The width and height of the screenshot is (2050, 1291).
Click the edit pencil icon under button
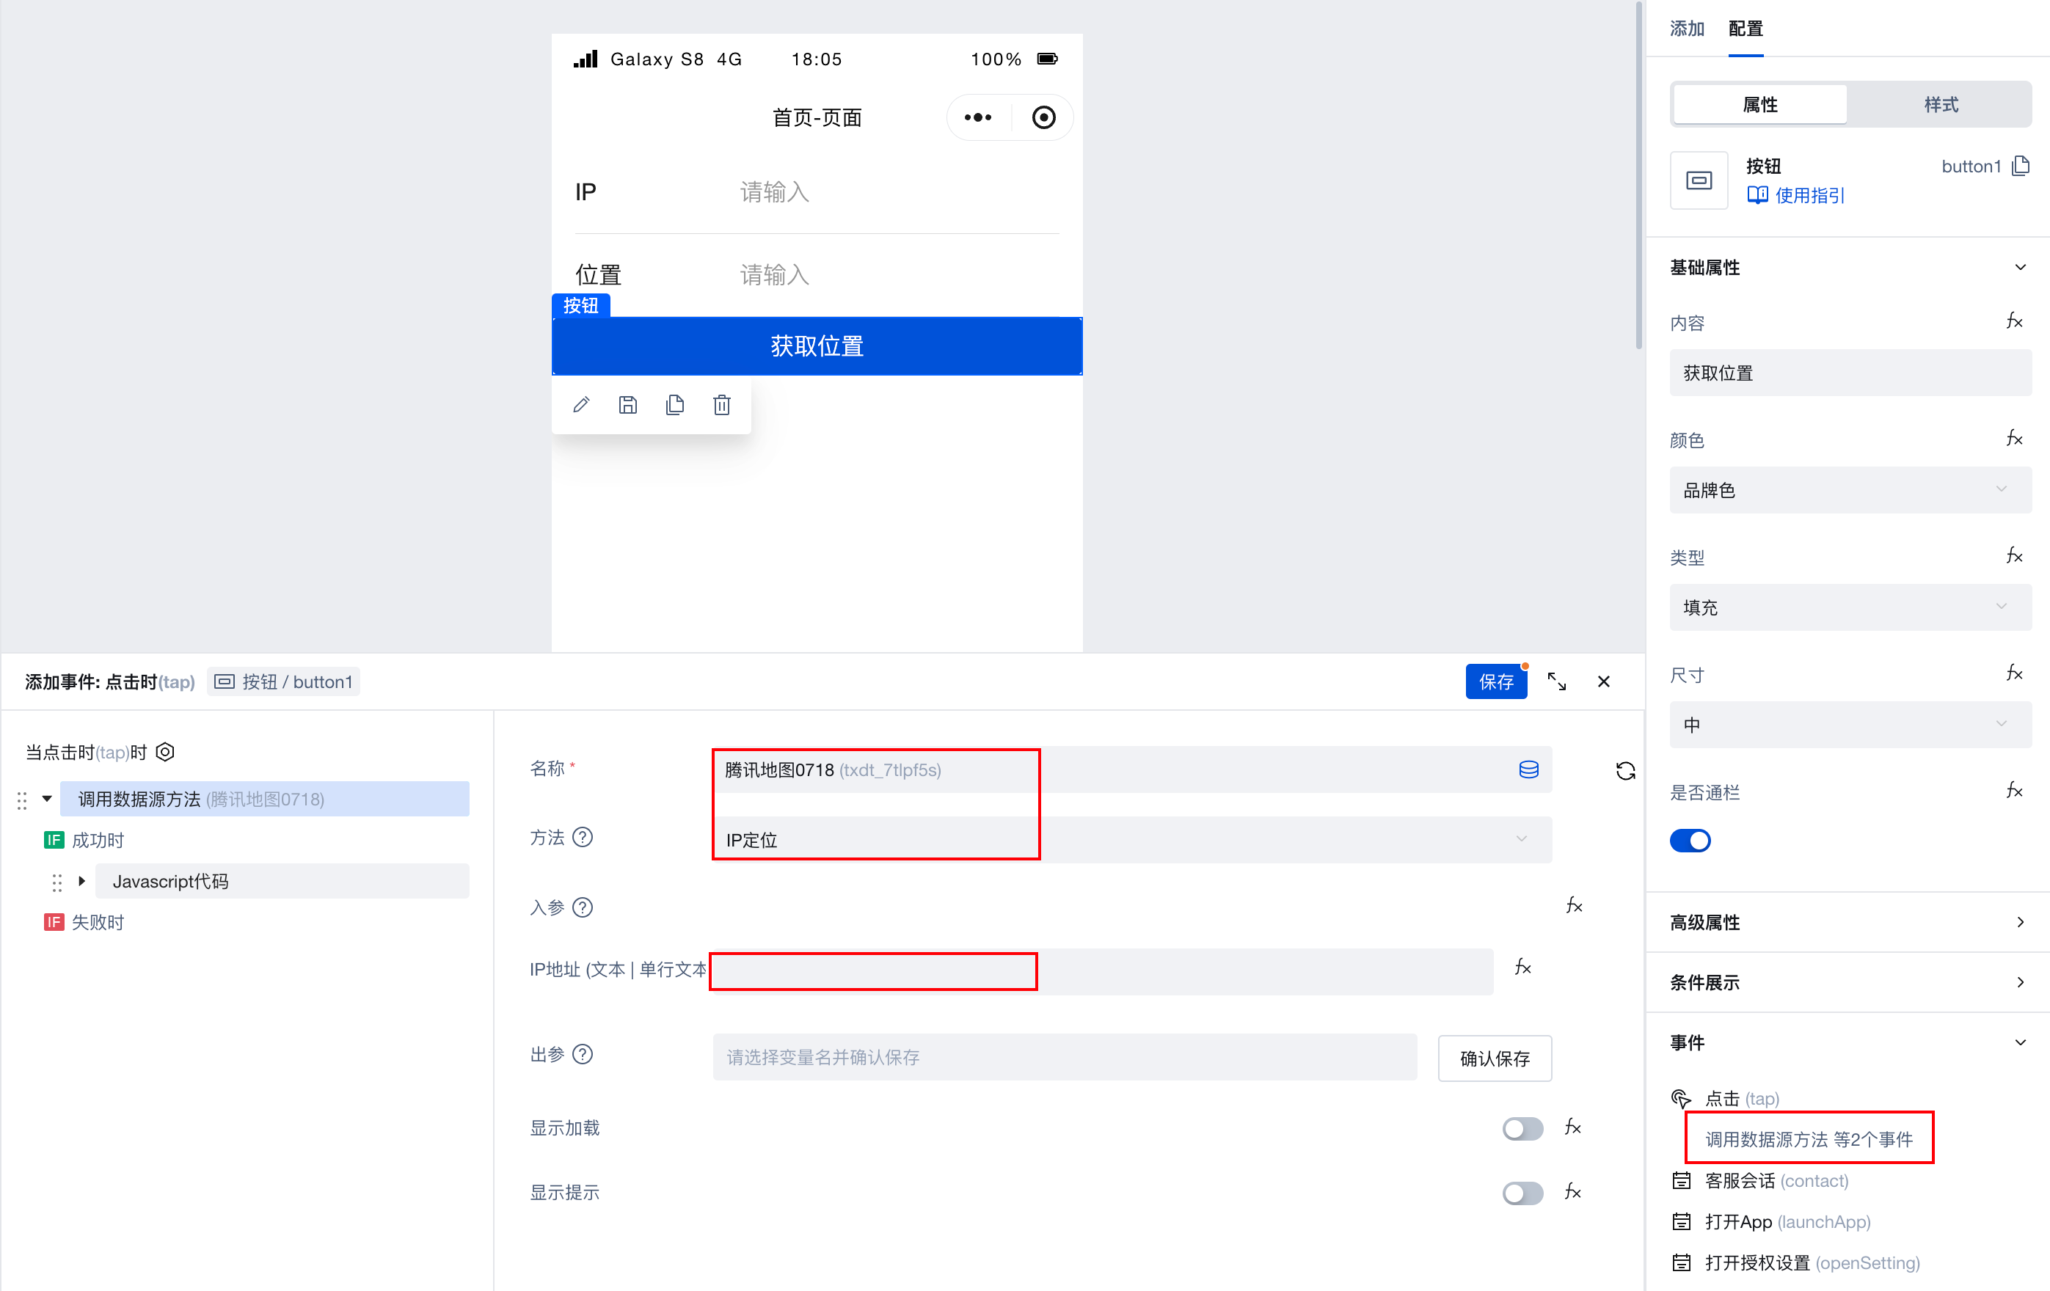coord(581,405)
